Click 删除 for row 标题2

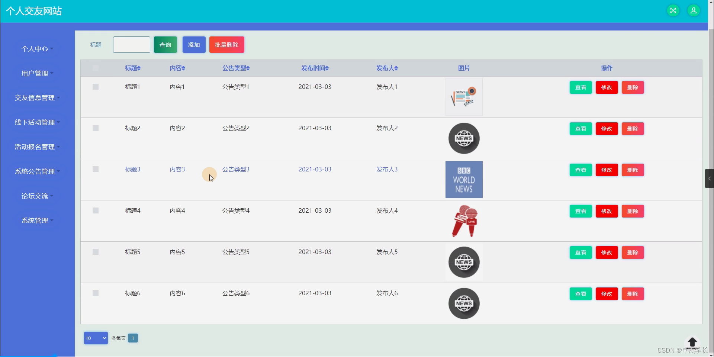(633, 129)
